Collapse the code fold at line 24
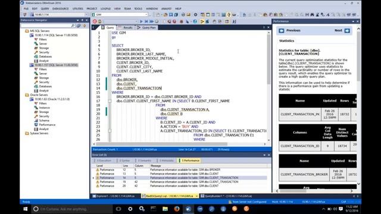This screenshot has width=381, height=214. click(x=110, y=131)
